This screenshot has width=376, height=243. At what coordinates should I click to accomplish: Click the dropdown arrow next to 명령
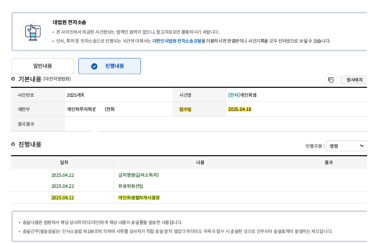pos(362,146)
